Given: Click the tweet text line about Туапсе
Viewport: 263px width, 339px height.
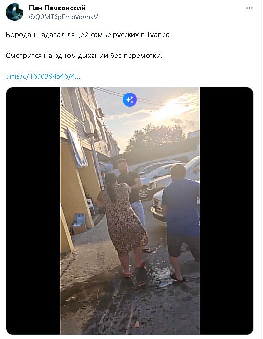Looking at the screenshot, I should (88, 35).
